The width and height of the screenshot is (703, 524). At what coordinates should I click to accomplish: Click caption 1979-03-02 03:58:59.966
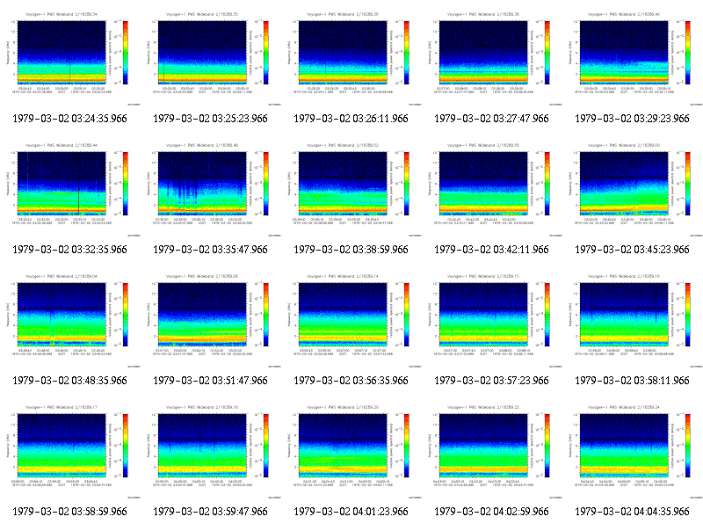point(70,512)
